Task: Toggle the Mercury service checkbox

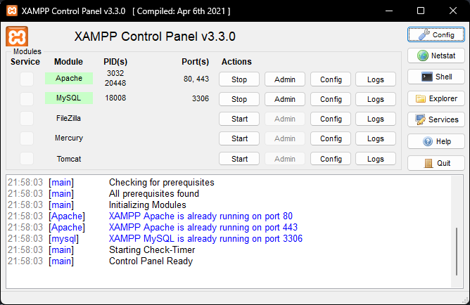Action: click(27, 138)
